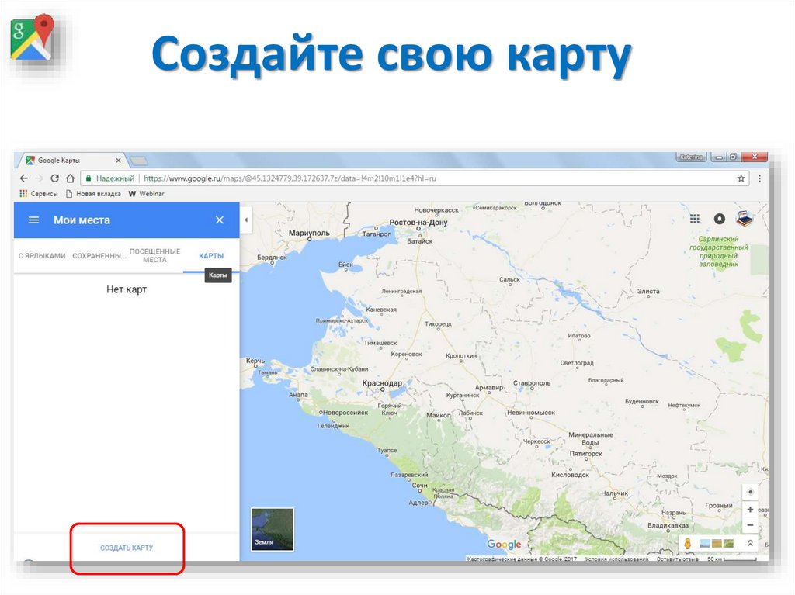Click the Google logo on map

[x=504, y=545]
